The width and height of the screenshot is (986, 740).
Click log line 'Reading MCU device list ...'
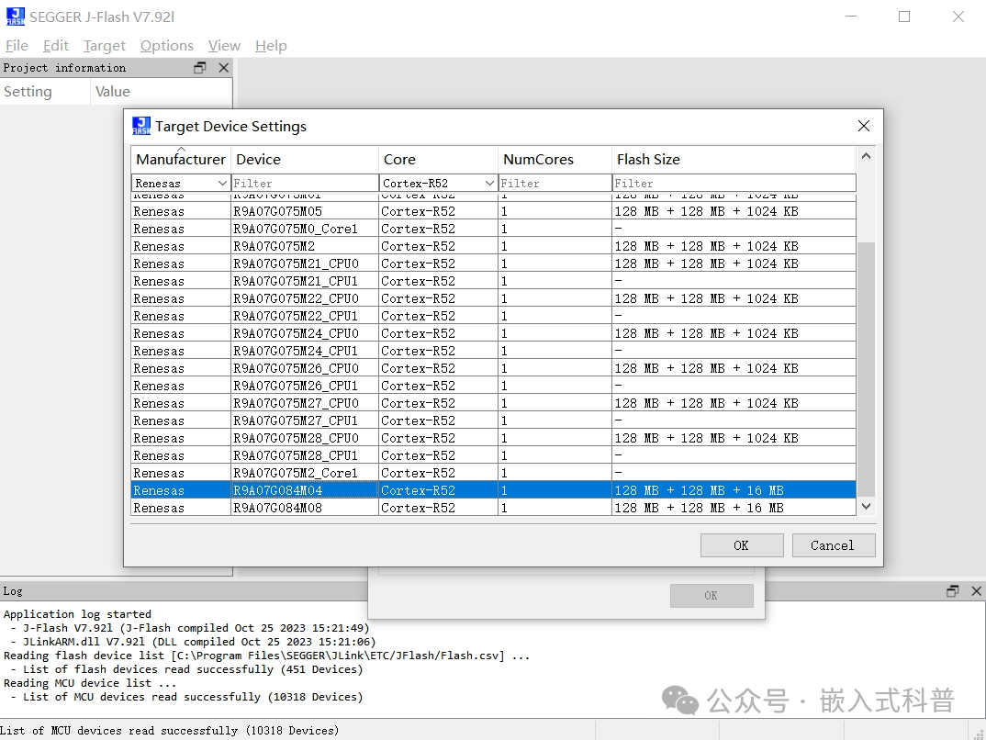click(90, 683)
